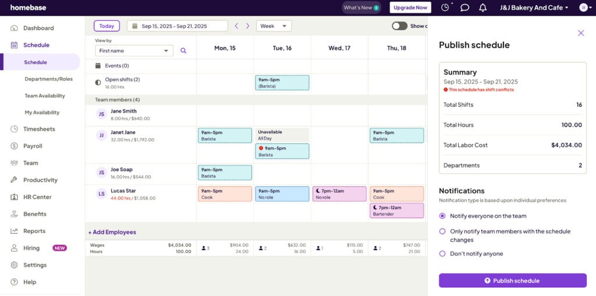Click the search magnifier next to View by
This screenshot has height=296, width=596.
(x=183, y=51)
